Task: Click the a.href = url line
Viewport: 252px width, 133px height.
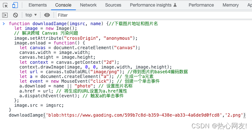Action: pyautogui.click(x=73, y=91)
